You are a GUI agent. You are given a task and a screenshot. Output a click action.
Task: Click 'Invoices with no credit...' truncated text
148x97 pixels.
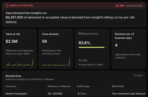pyautogui.click(x=91, y=65)
